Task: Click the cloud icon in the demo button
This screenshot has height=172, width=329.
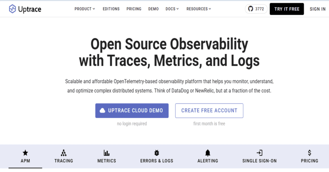Action: 102,110
